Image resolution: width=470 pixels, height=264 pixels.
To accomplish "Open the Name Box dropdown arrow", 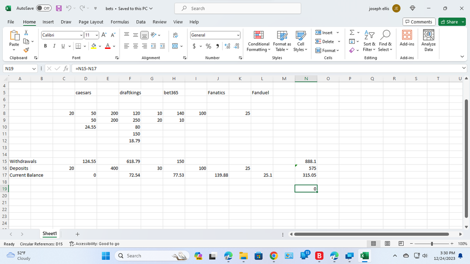I will point(34,69).
